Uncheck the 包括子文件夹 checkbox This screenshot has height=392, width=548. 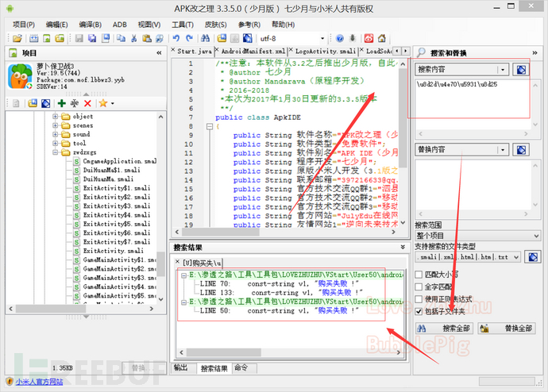[419, 311]
